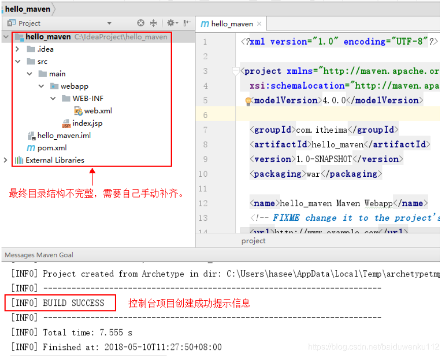Collapse the src folder
444x356 pixels.
[18, 61]
